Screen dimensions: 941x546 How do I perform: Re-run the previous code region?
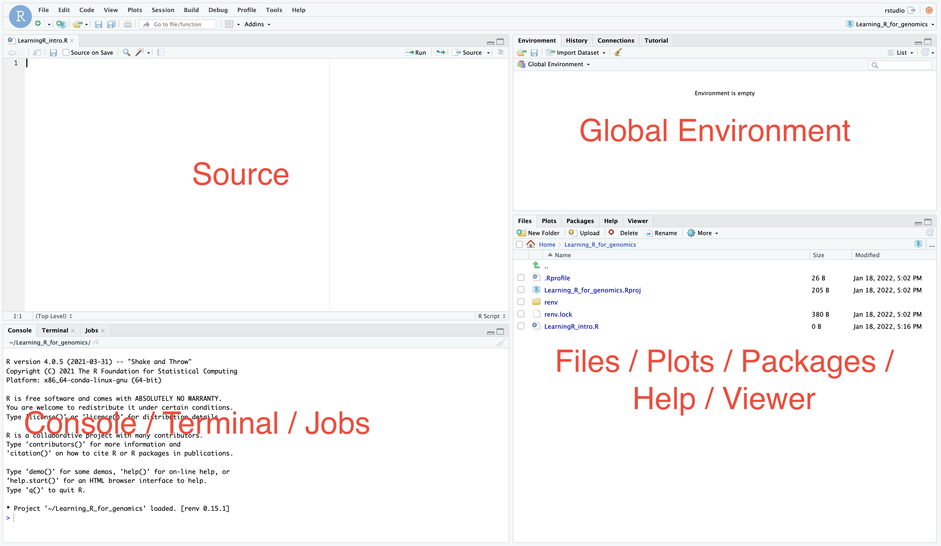point(439,53)
